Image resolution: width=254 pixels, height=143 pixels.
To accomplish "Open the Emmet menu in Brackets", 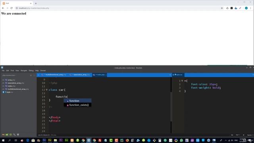I will tap(43, 71).
